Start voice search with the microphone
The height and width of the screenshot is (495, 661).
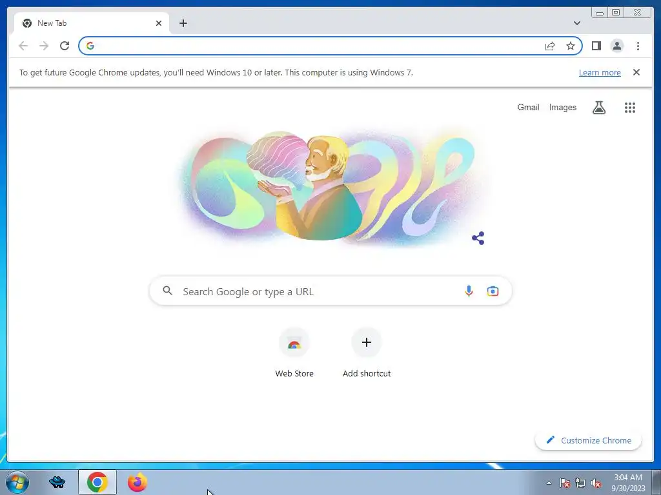click(469, 291)
